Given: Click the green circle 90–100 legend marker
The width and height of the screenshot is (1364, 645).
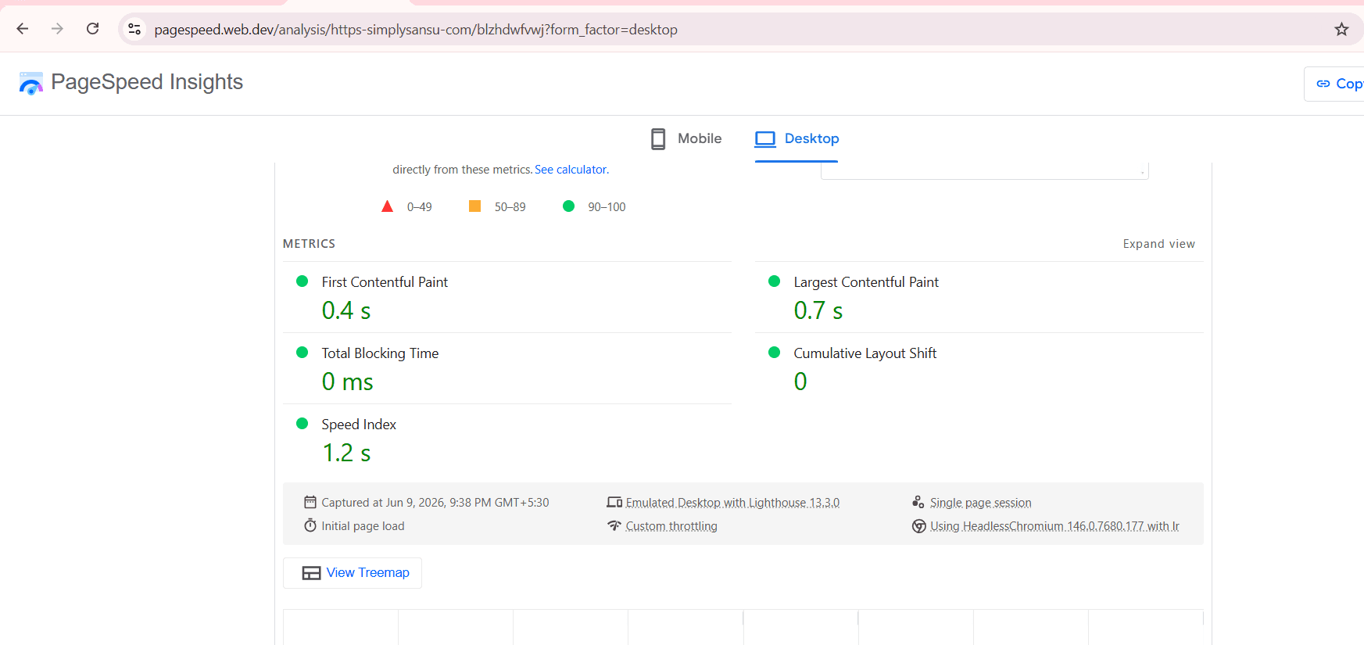Looking at the screenshot, I should pyautogui.click(x=569, y=206).
